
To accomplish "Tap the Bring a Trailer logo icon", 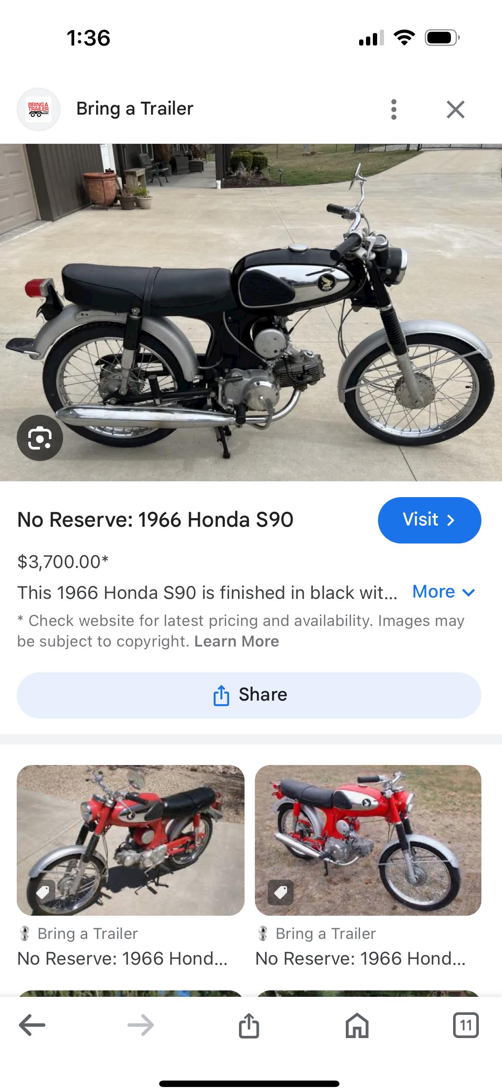I will point(39,109).
